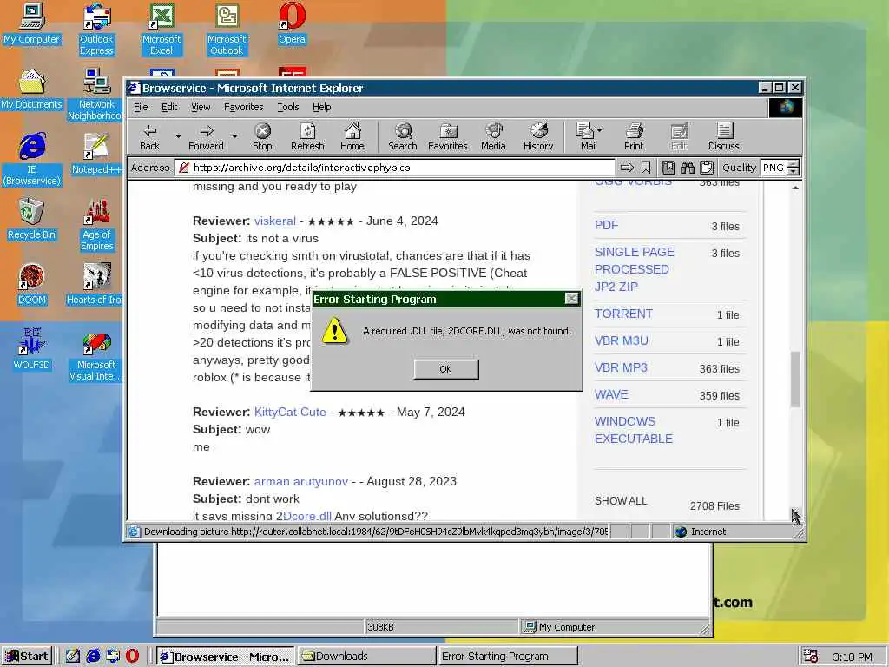Open the Favorites toolbar button
The height and width of the screenshot is (667, 889).
tap(447, 136)
